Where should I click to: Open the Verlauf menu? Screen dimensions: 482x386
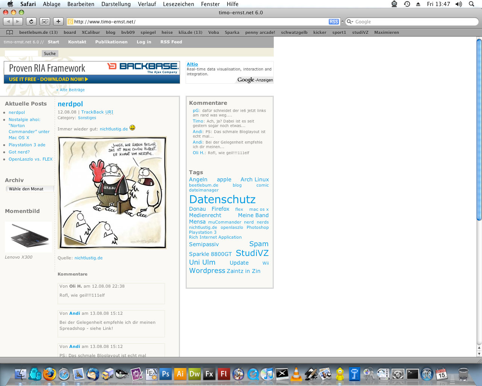pos(147,4)
